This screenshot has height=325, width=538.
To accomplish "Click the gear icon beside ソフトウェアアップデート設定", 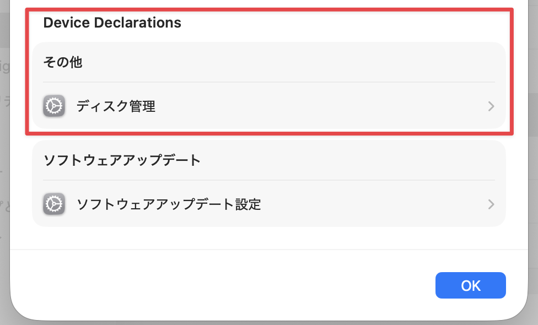I will 54,204.
